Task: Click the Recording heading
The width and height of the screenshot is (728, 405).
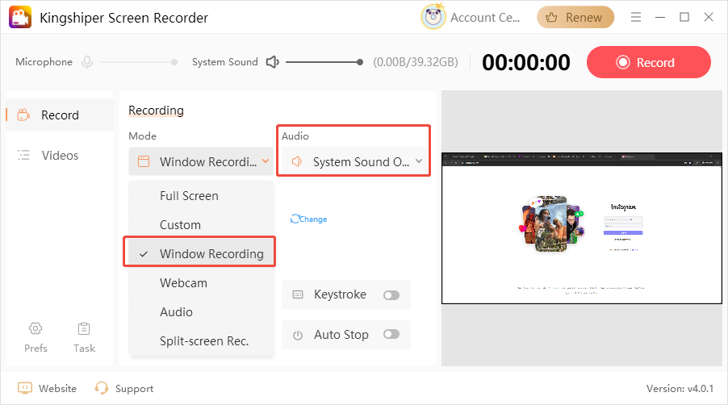Action: coord(156,111)
